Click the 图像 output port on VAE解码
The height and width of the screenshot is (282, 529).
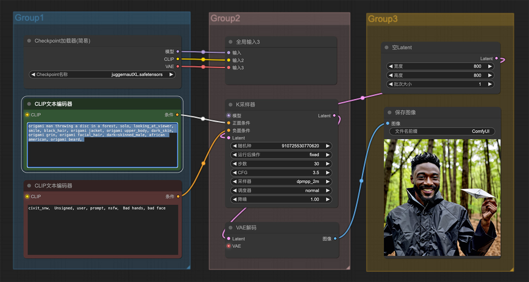coord(335,239)
